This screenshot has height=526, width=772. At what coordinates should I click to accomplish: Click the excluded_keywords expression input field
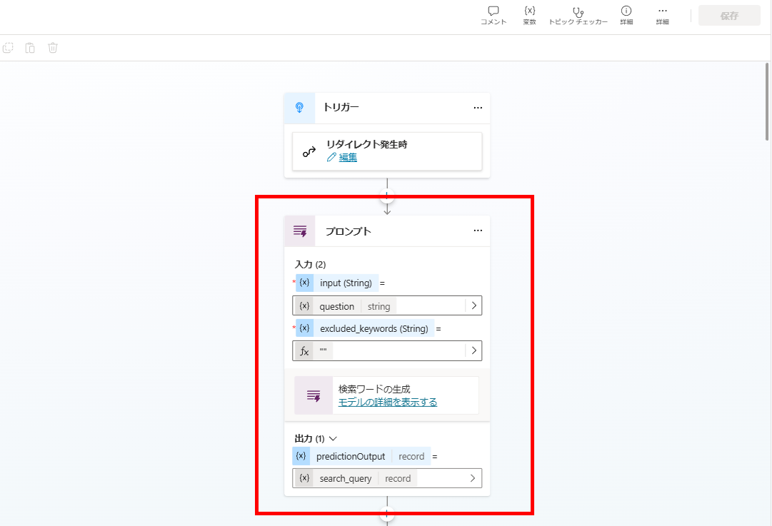[x=386, y=350]
